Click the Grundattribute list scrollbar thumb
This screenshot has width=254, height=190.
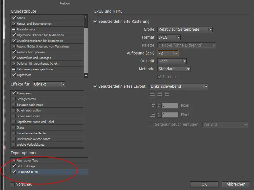tap(86, 50)
